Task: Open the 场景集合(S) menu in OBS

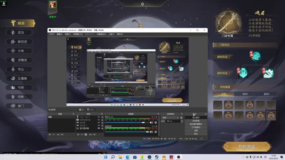Action: [x=102, y=34]
